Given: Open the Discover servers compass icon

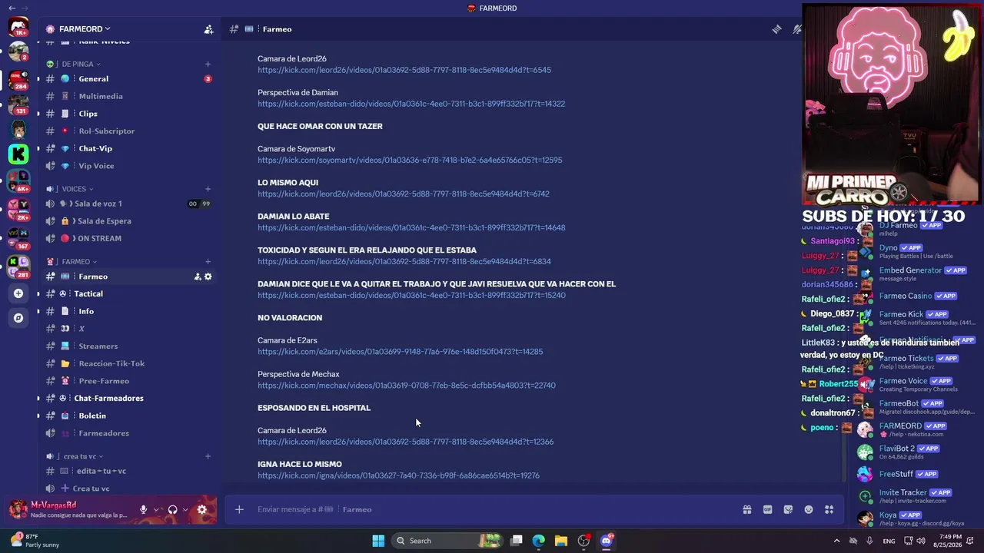Looking at the screenshot, I should pos(18,318).
